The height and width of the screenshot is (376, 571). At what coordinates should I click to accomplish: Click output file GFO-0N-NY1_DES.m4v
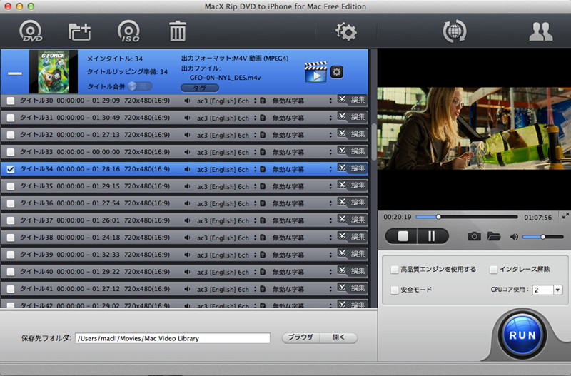[x=225, y=78]
